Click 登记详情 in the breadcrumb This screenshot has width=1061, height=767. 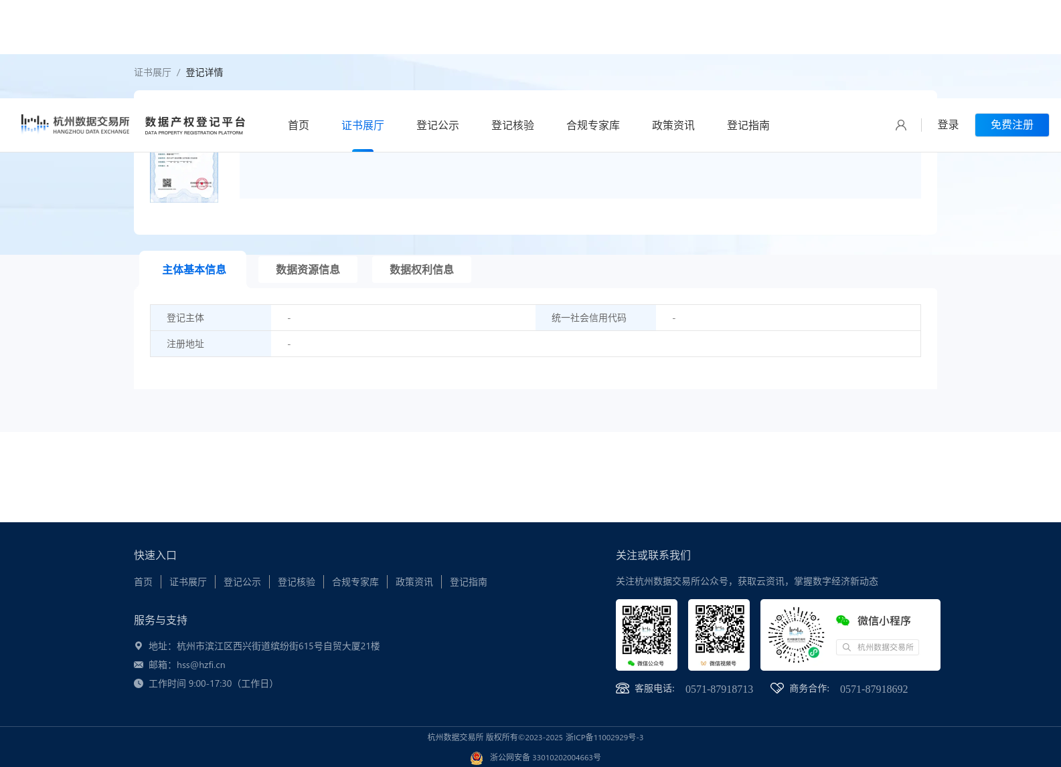click(204, 72)
